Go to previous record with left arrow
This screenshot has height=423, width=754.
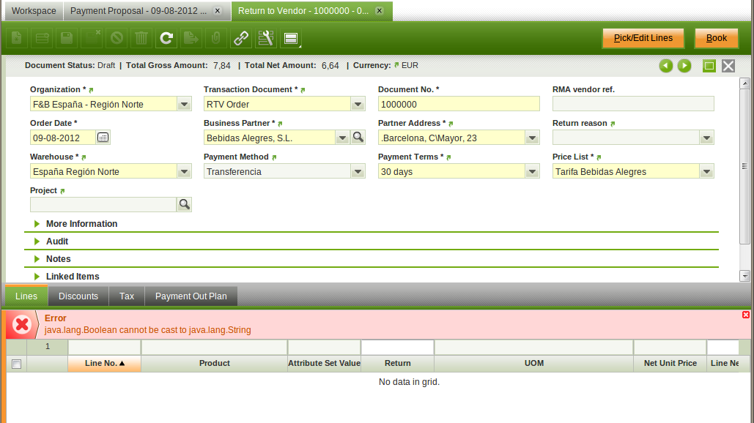(665, 66)
